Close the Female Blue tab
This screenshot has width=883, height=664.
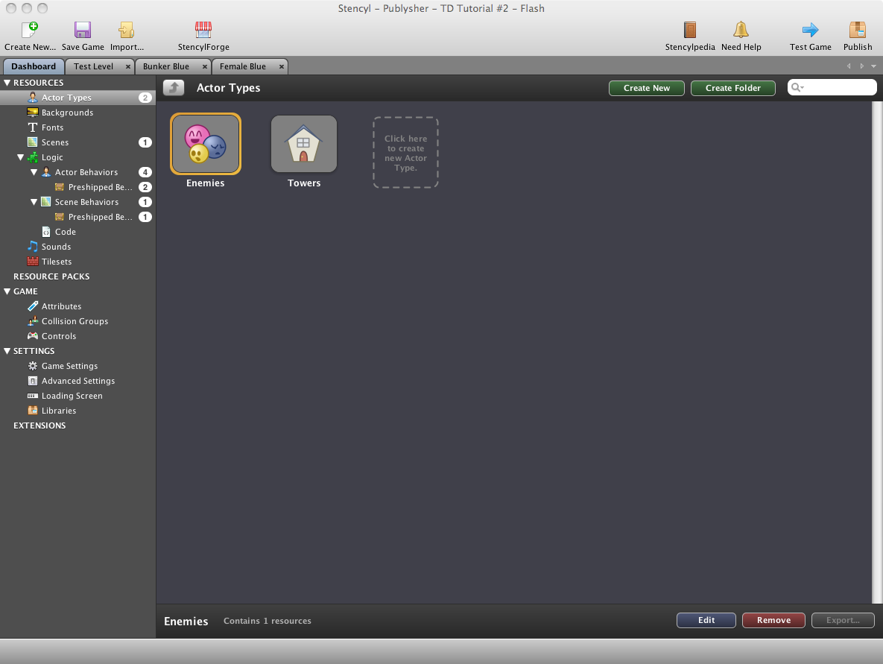(x=282, y=66)
